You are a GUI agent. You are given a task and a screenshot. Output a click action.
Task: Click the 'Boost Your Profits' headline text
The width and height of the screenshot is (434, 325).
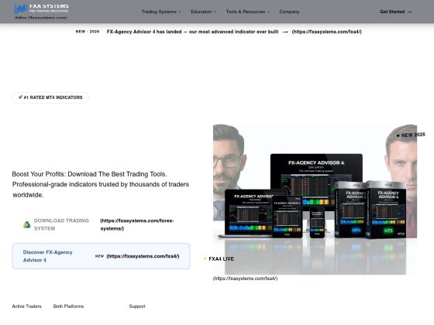pos(89,174)
